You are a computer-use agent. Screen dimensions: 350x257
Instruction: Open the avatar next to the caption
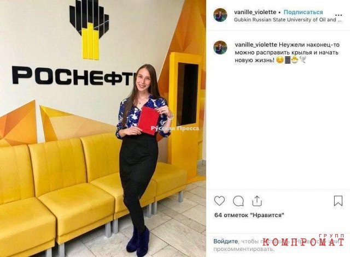tap(220, 47)
